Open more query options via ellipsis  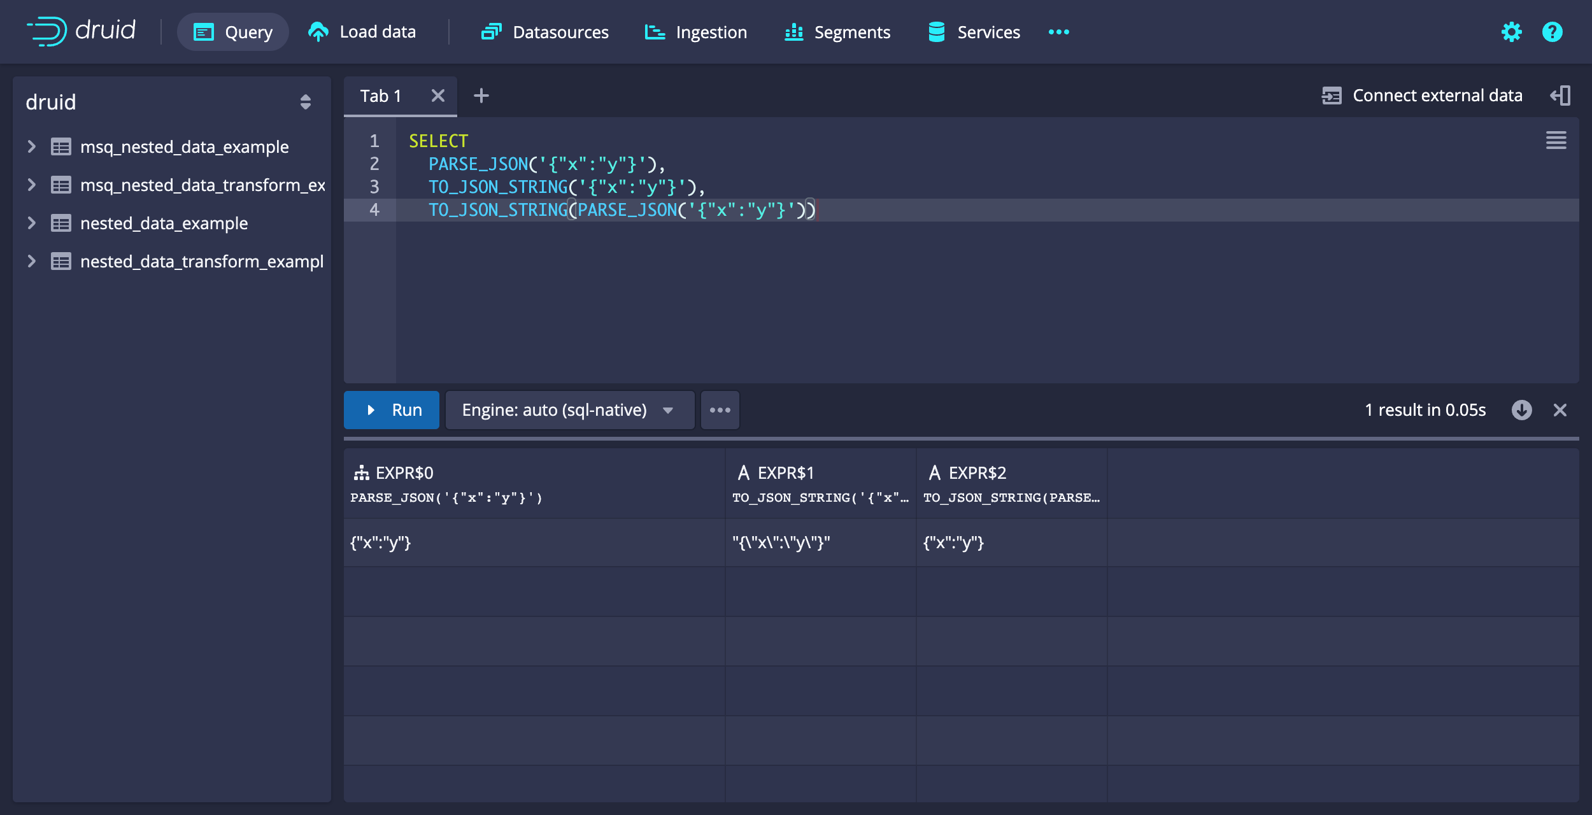720,409
